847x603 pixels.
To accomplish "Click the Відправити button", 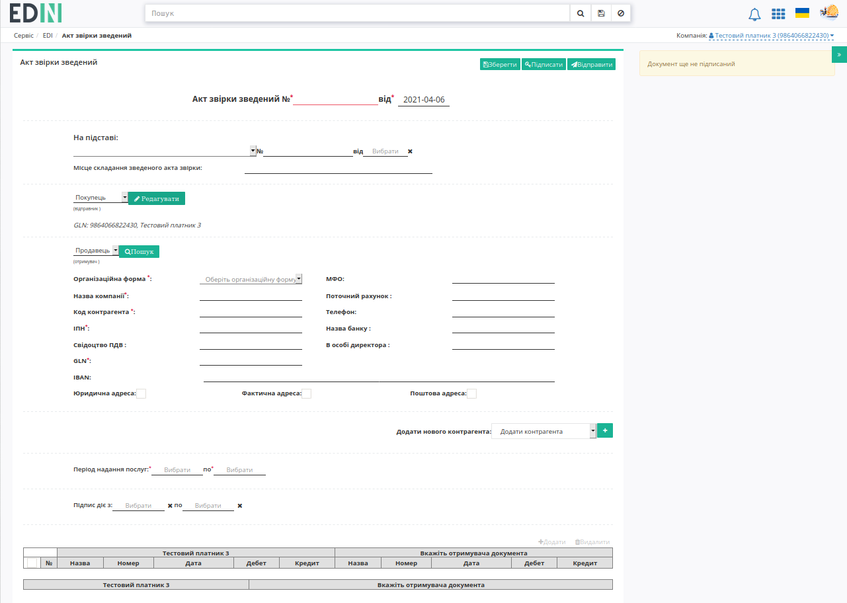I will [591, 65].
